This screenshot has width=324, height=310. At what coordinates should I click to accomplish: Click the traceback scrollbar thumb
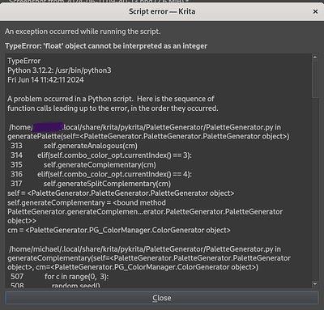(x=315, y=79)
